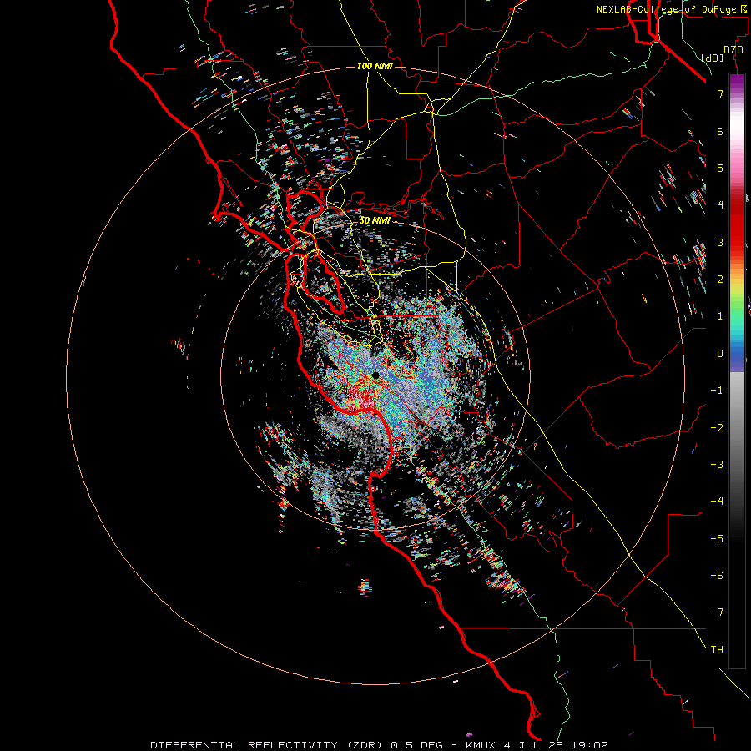Click the 1 label on the color scale
This screenshot has width=751, height=751.
[x=720, y=316]
